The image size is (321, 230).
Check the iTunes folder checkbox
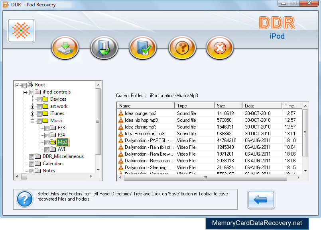click(x=39, y=114)
